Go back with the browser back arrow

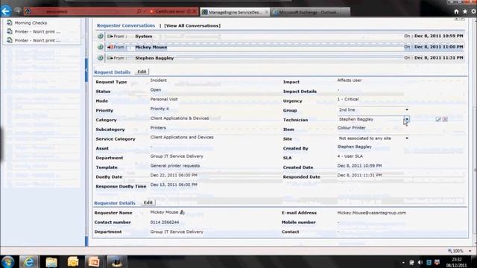coord(6,11)
